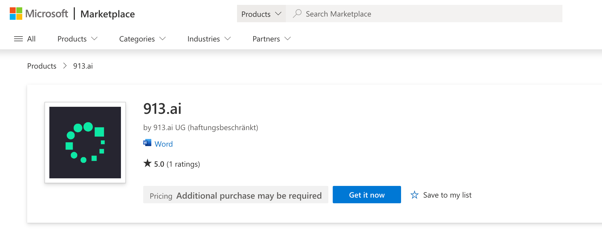Go to Products breadcrumb link
602x245 pixels.
(x=42, y=66)
